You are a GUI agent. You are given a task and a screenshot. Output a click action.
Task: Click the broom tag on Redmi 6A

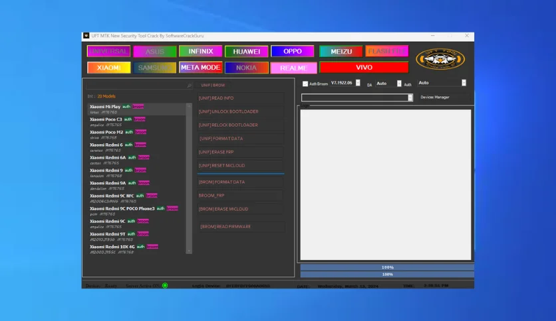pos(144,157)
